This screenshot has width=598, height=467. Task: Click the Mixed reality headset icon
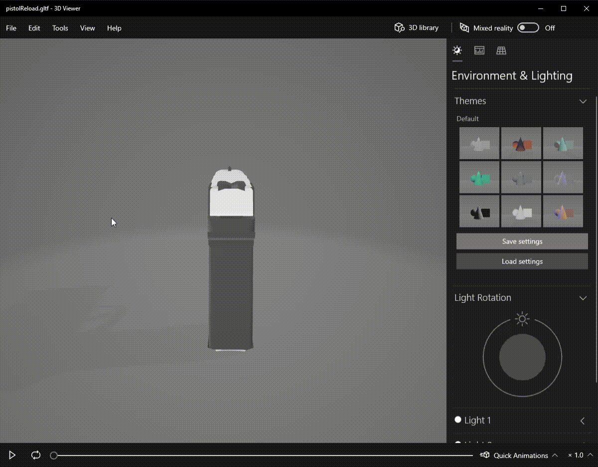click(465, 28)
